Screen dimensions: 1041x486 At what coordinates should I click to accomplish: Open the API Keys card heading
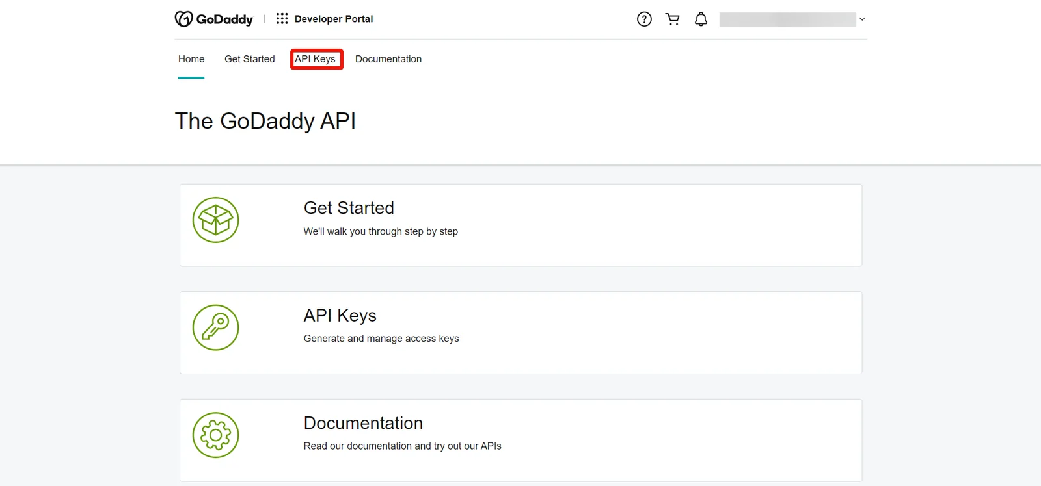click(340, 316)
